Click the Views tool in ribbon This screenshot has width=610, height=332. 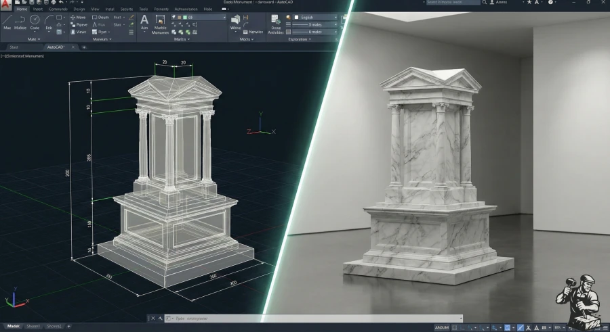click(78, 32)
